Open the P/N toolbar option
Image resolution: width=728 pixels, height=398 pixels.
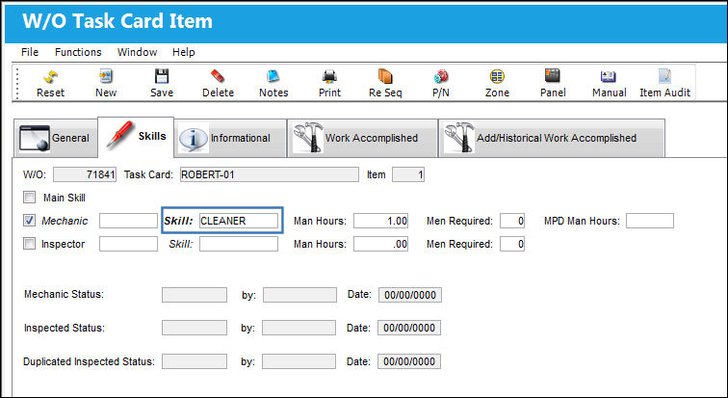[x=441, y=83]
